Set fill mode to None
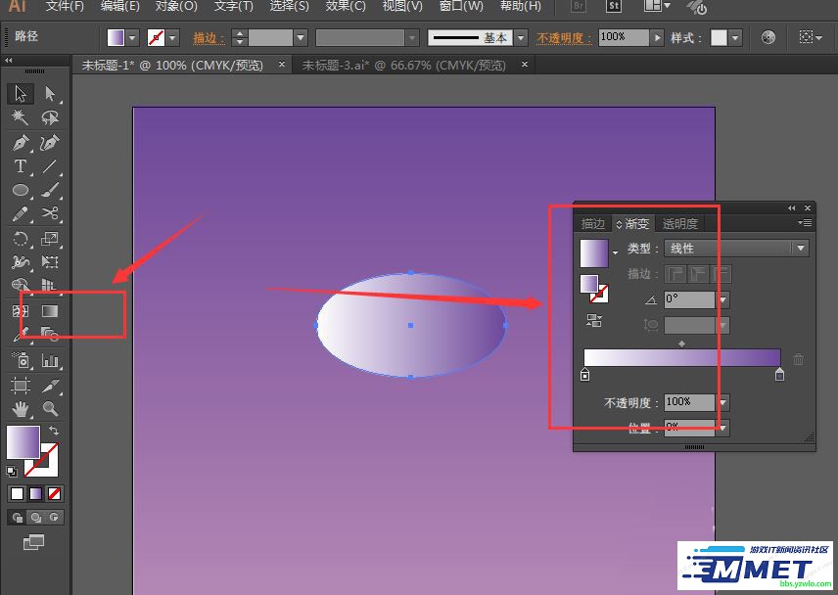The height and width of the screenshot is (595, 838). click(54, 493)
